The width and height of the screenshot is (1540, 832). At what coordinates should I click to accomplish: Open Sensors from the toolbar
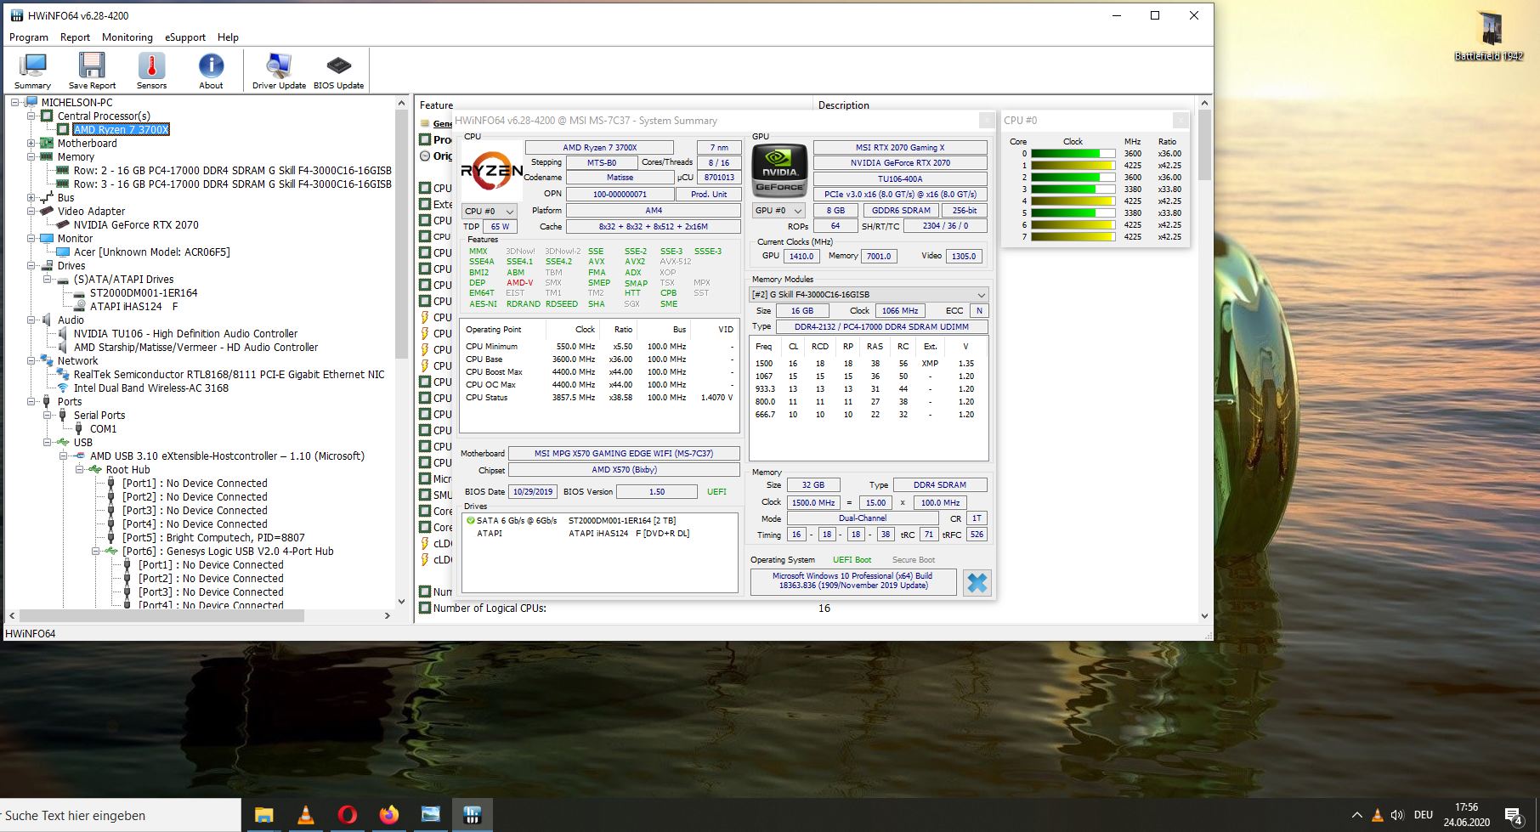[x=151, y=71]
